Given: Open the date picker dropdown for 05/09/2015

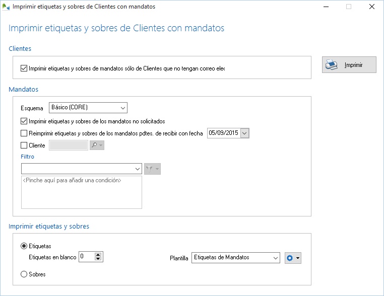Looking at the screenshot, I should 245,133.
